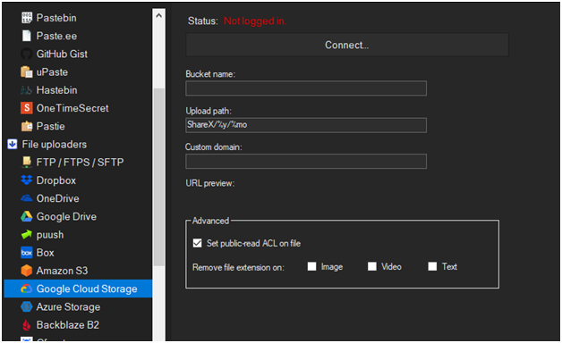Viewport: 562px width, 343px height.
Task: Click the Paste.ee page icon
Action: point(27,36)
